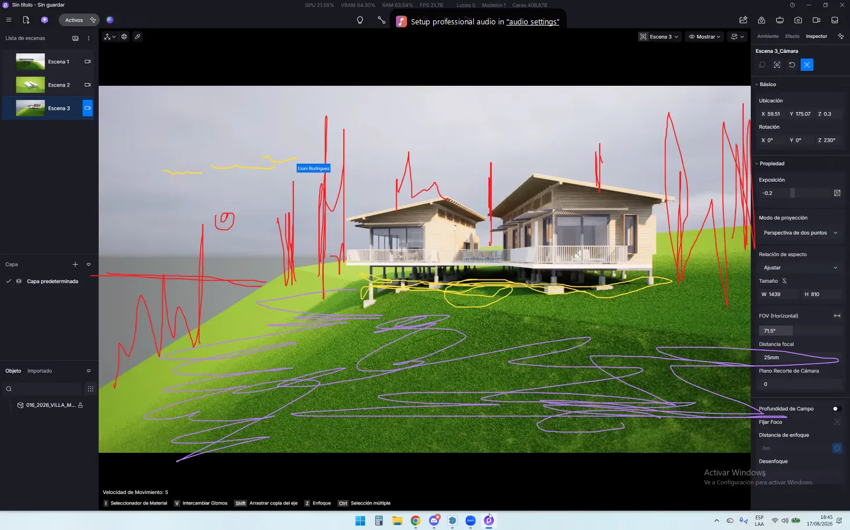Open the Mostrar dropdown

coord(704,37)
